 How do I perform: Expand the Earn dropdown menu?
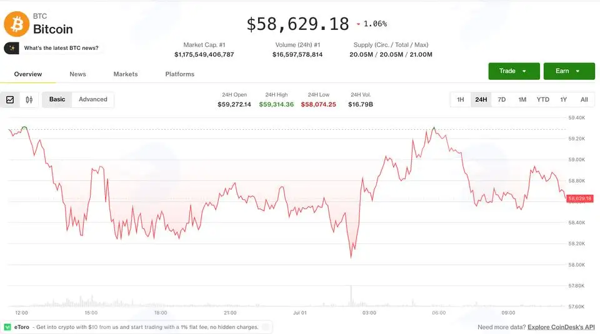click(569, 71)
